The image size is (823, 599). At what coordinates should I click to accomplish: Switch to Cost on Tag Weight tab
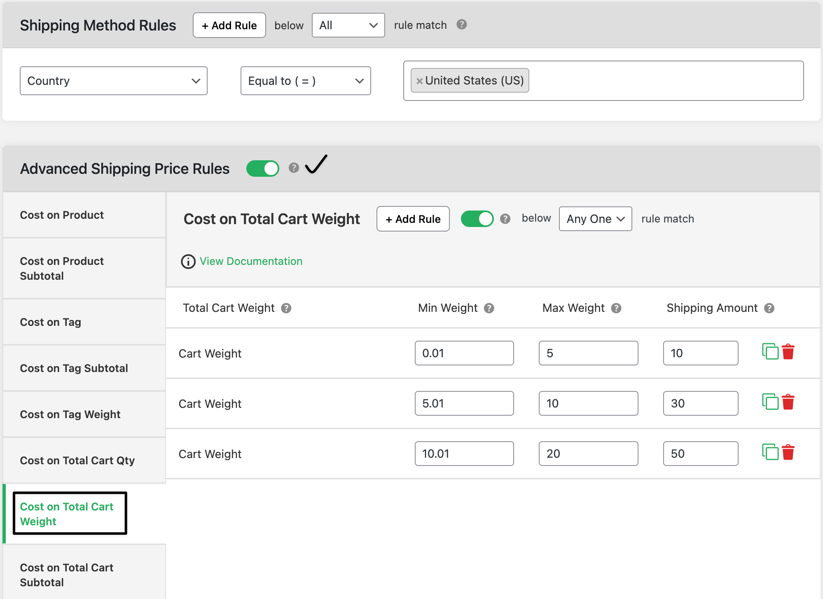point(70,414)
